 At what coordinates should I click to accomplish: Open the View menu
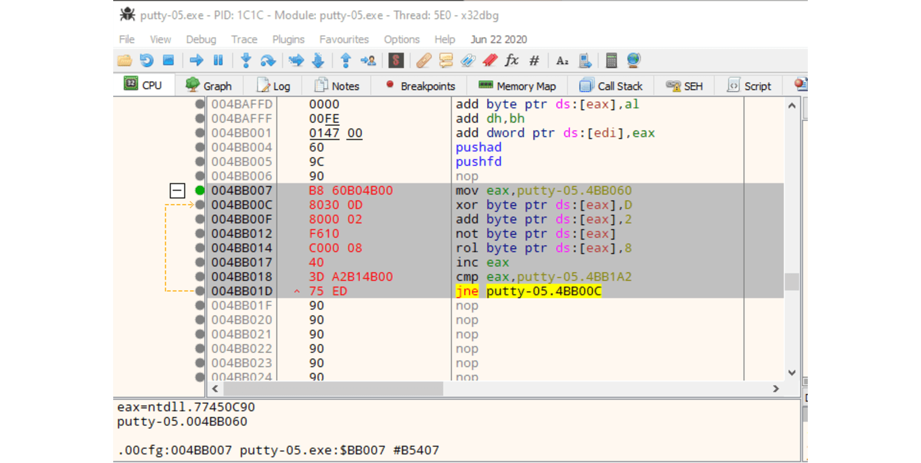point(160,39)
